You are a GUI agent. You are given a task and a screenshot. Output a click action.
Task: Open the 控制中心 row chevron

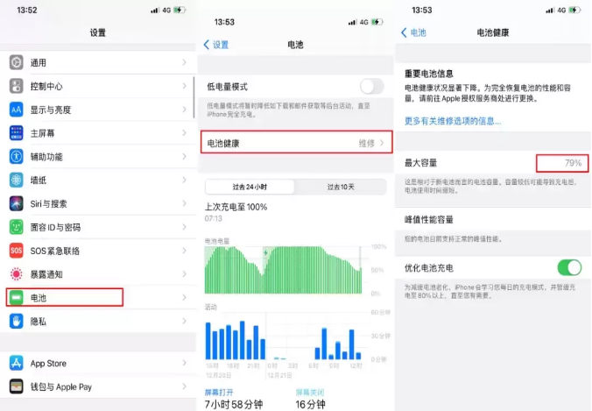[x=184, y=86]
